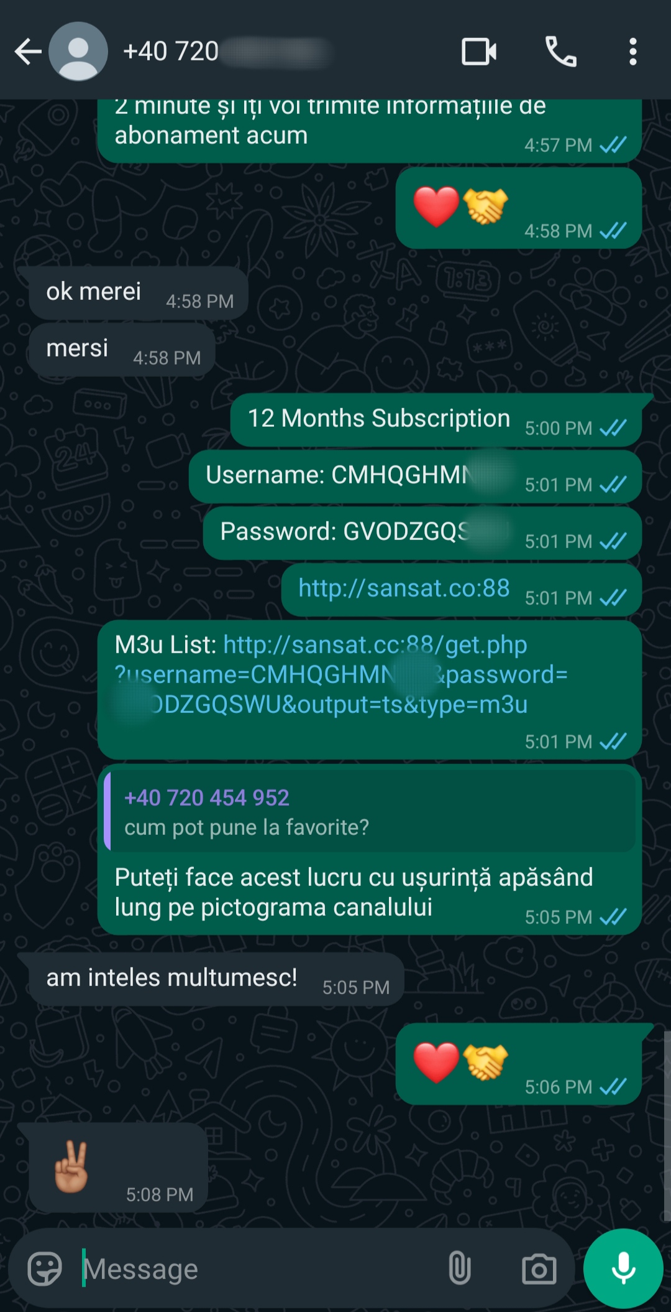Tap the 'am inteles multumesc!' message bubble
Screen dimensions: 671x1312
pyautogui.click(x=216, y=979)
